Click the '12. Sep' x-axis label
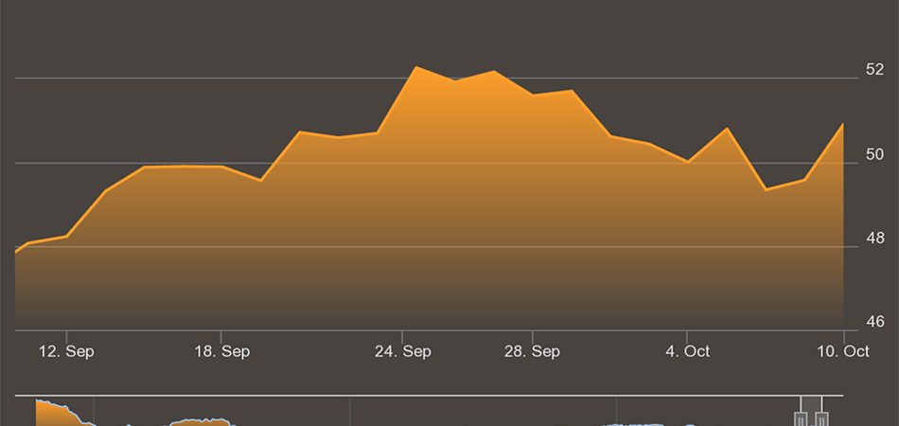Screen dimensions: 899x426 click(67, 351)
